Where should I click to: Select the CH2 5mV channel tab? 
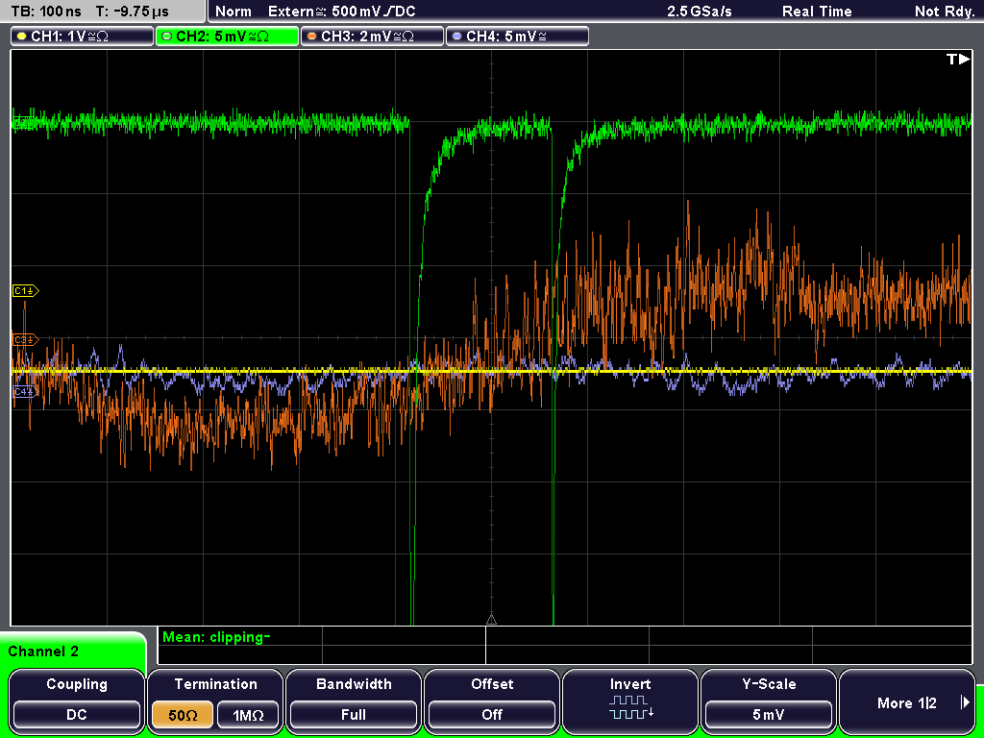click(227, 37)
